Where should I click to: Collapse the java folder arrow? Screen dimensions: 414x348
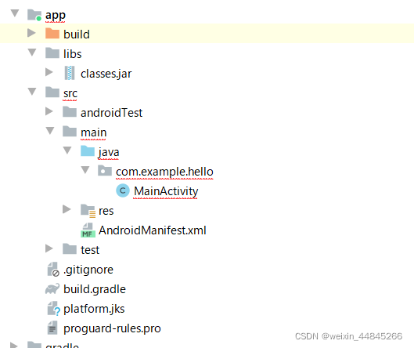(x=67, y=150)
